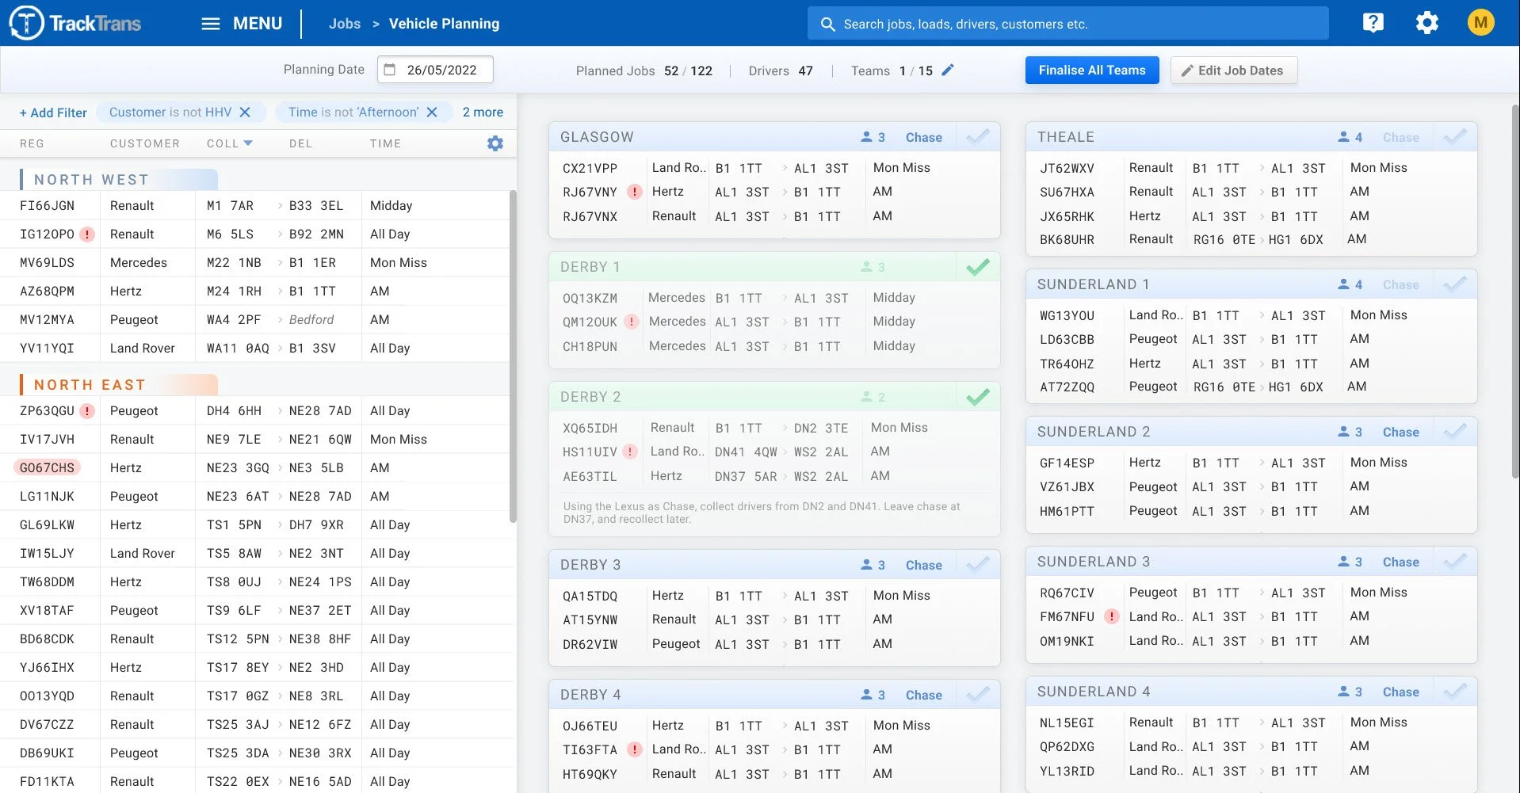Click warning icon on TI63FTA
The image size is (1520, 793).
pos(634,749)
